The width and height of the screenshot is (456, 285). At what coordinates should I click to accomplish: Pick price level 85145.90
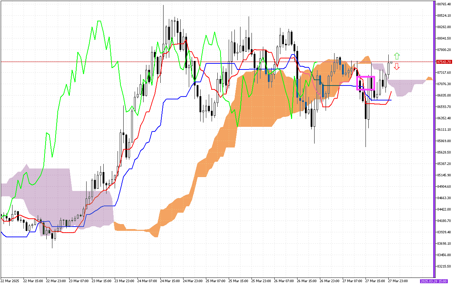444,175
